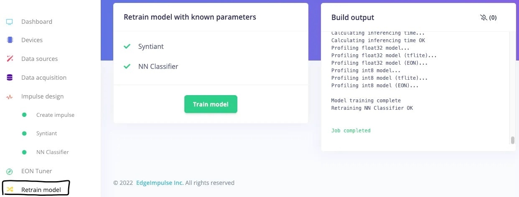Click the Data sources wand icon
This screenshot has width=519, height=197.
click(10, 59)
